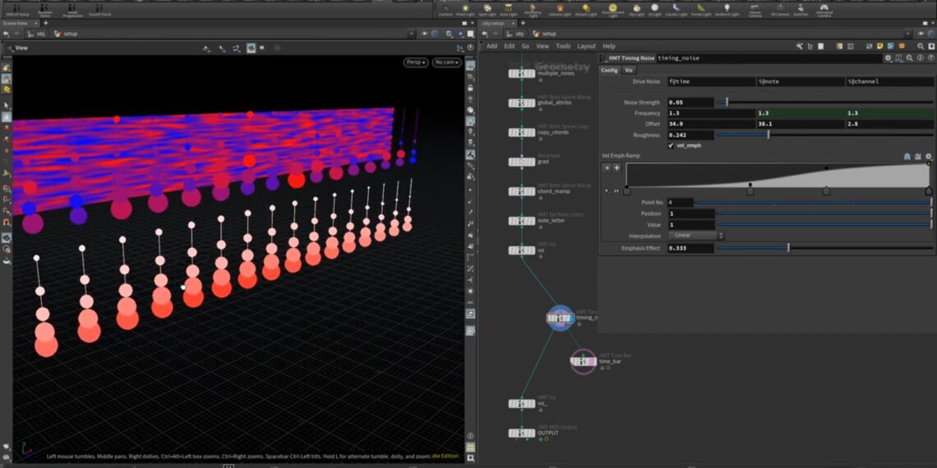This screenshot has width=937, height=468.
Task: Click the Noise Strength value field
Action: (x=690, y=103)
